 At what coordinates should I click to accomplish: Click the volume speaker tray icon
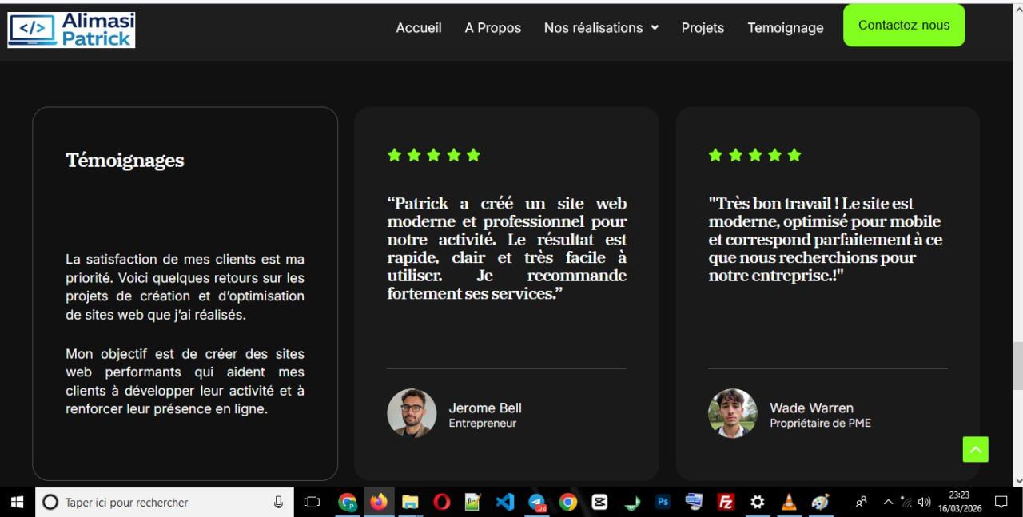tap(925, 502)
